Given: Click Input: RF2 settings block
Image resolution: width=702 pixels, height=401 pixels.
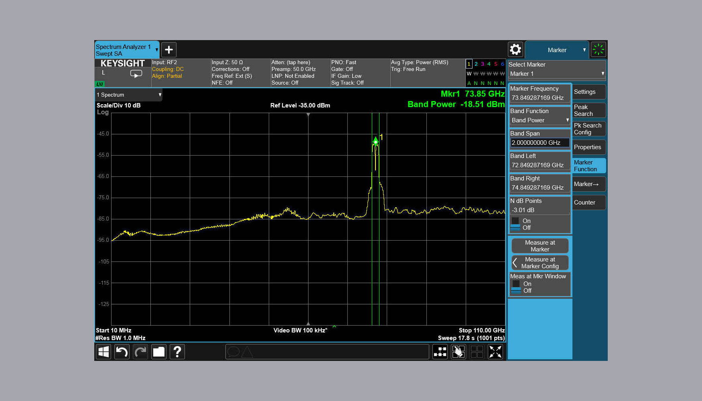Looking at the screenshot, I should 181,73.
